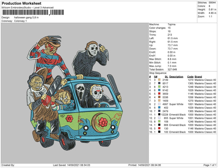Click the blue swatch in stop 9 row

(159, 108)
